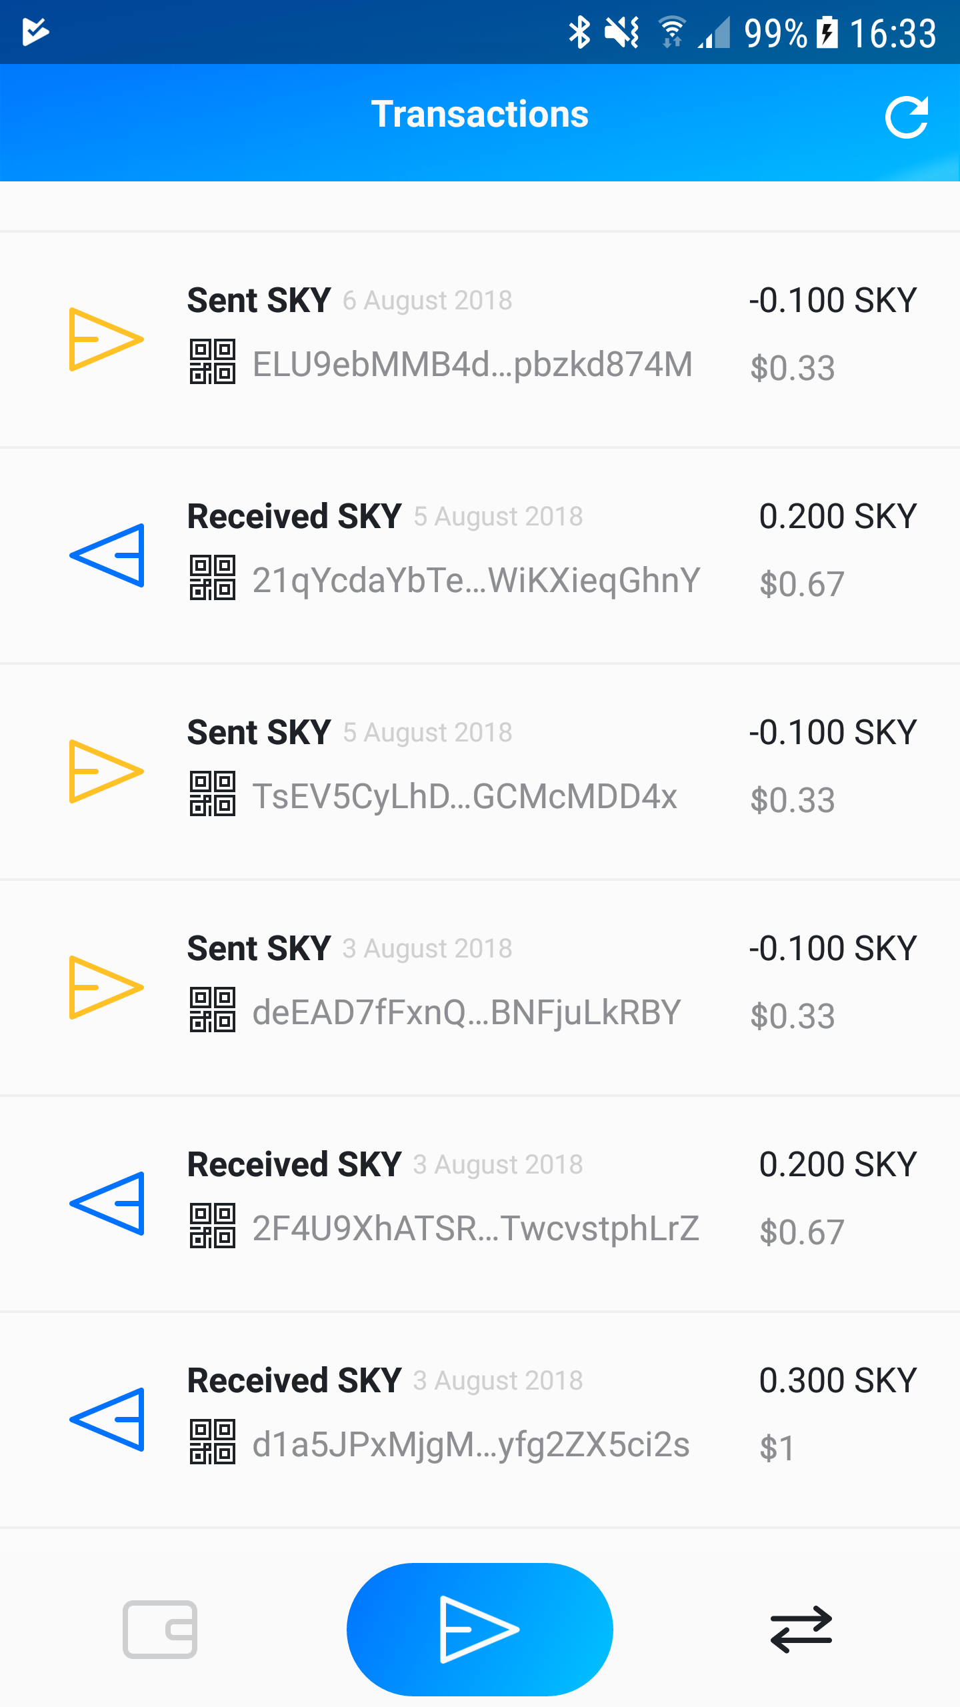Tap QR code icon for ELU9ebMMB4d address
The image size is (960, 1707).
coord(212,362)
